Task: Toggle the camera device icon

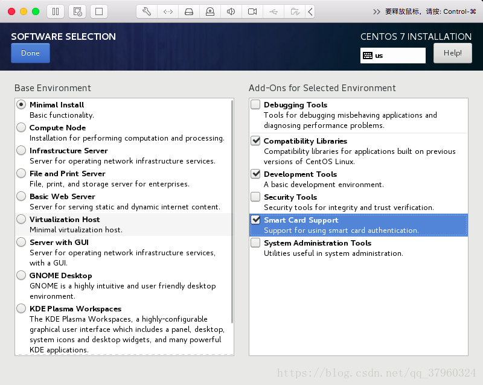Action: tap(252, 11)
